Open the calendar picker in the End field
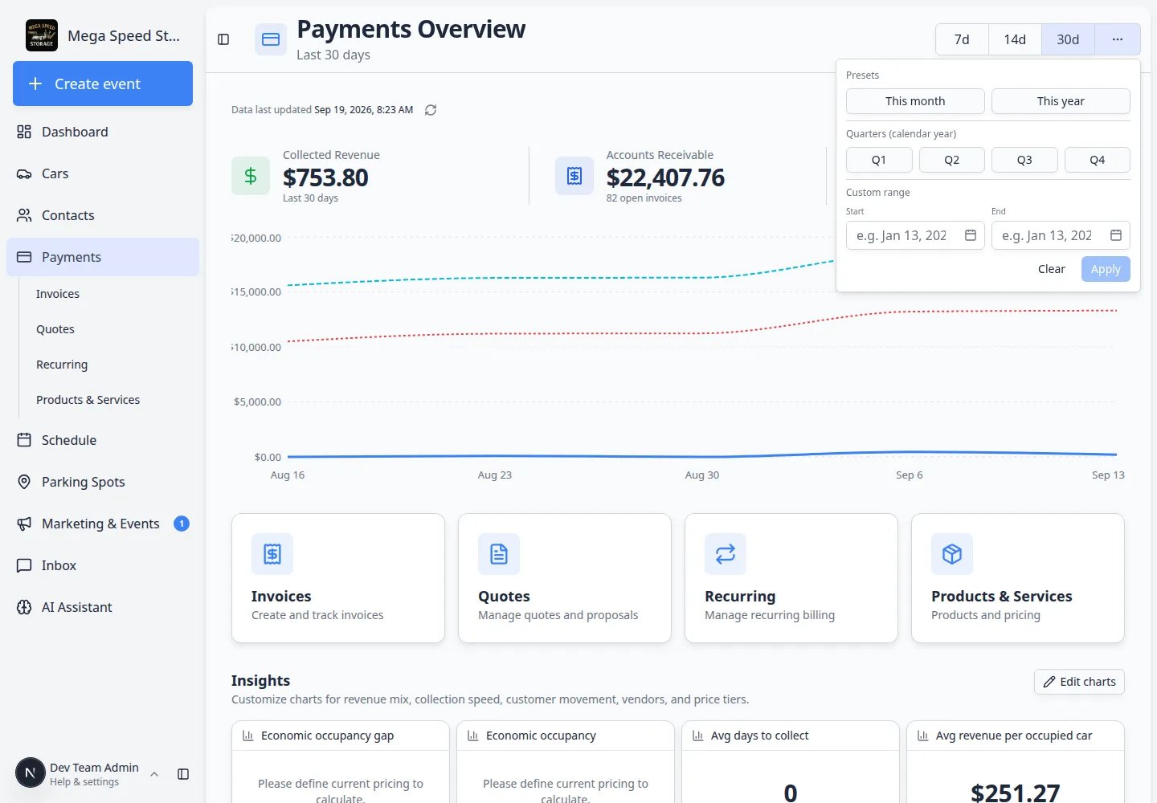This screenshot has width=1157, height=803. (1116, 235)
